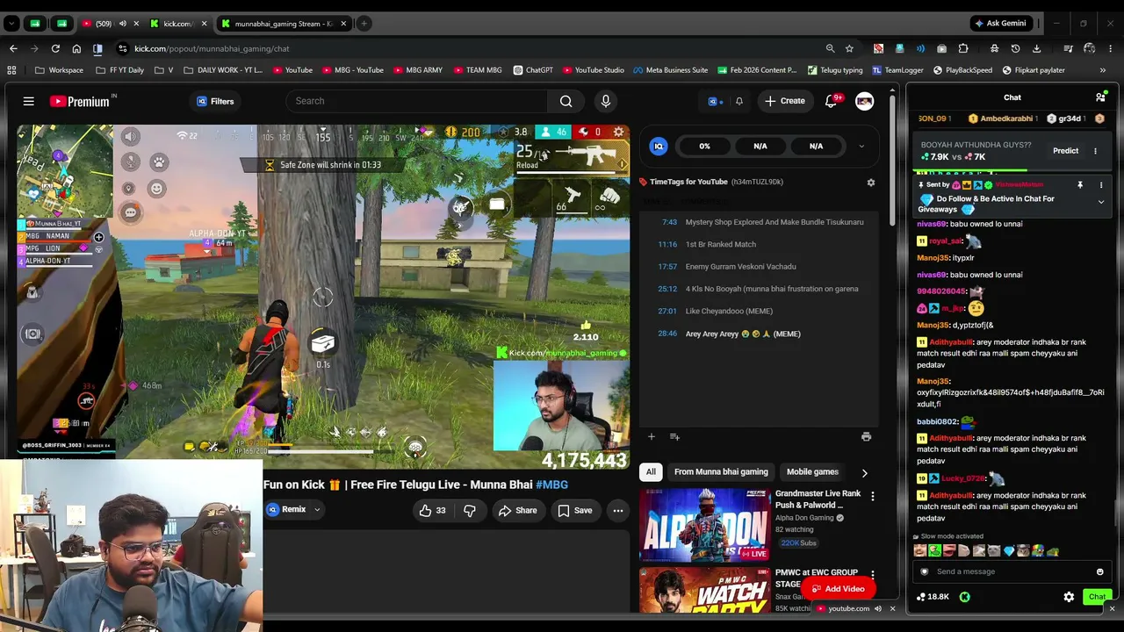Open the video more actions menu

click(x=618, y=510)
